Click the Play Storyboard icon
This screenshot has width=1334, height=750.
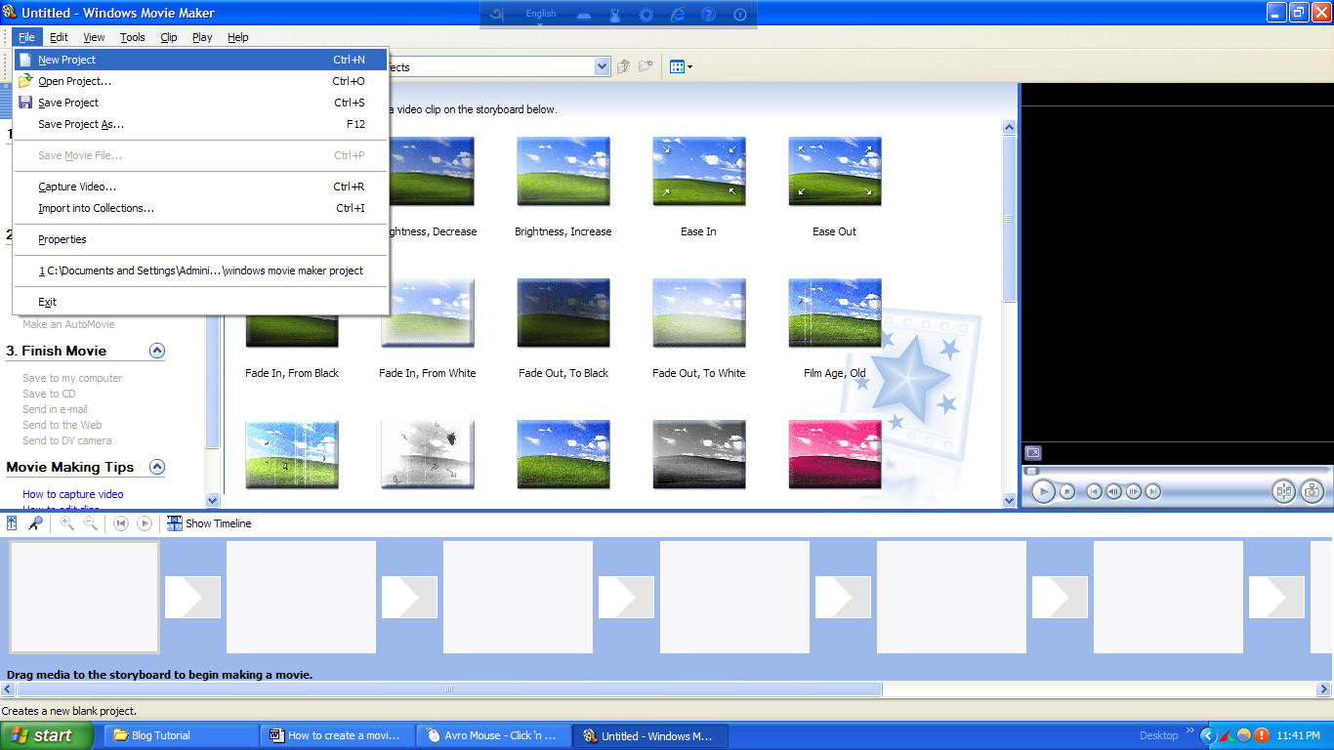[145, 523]
